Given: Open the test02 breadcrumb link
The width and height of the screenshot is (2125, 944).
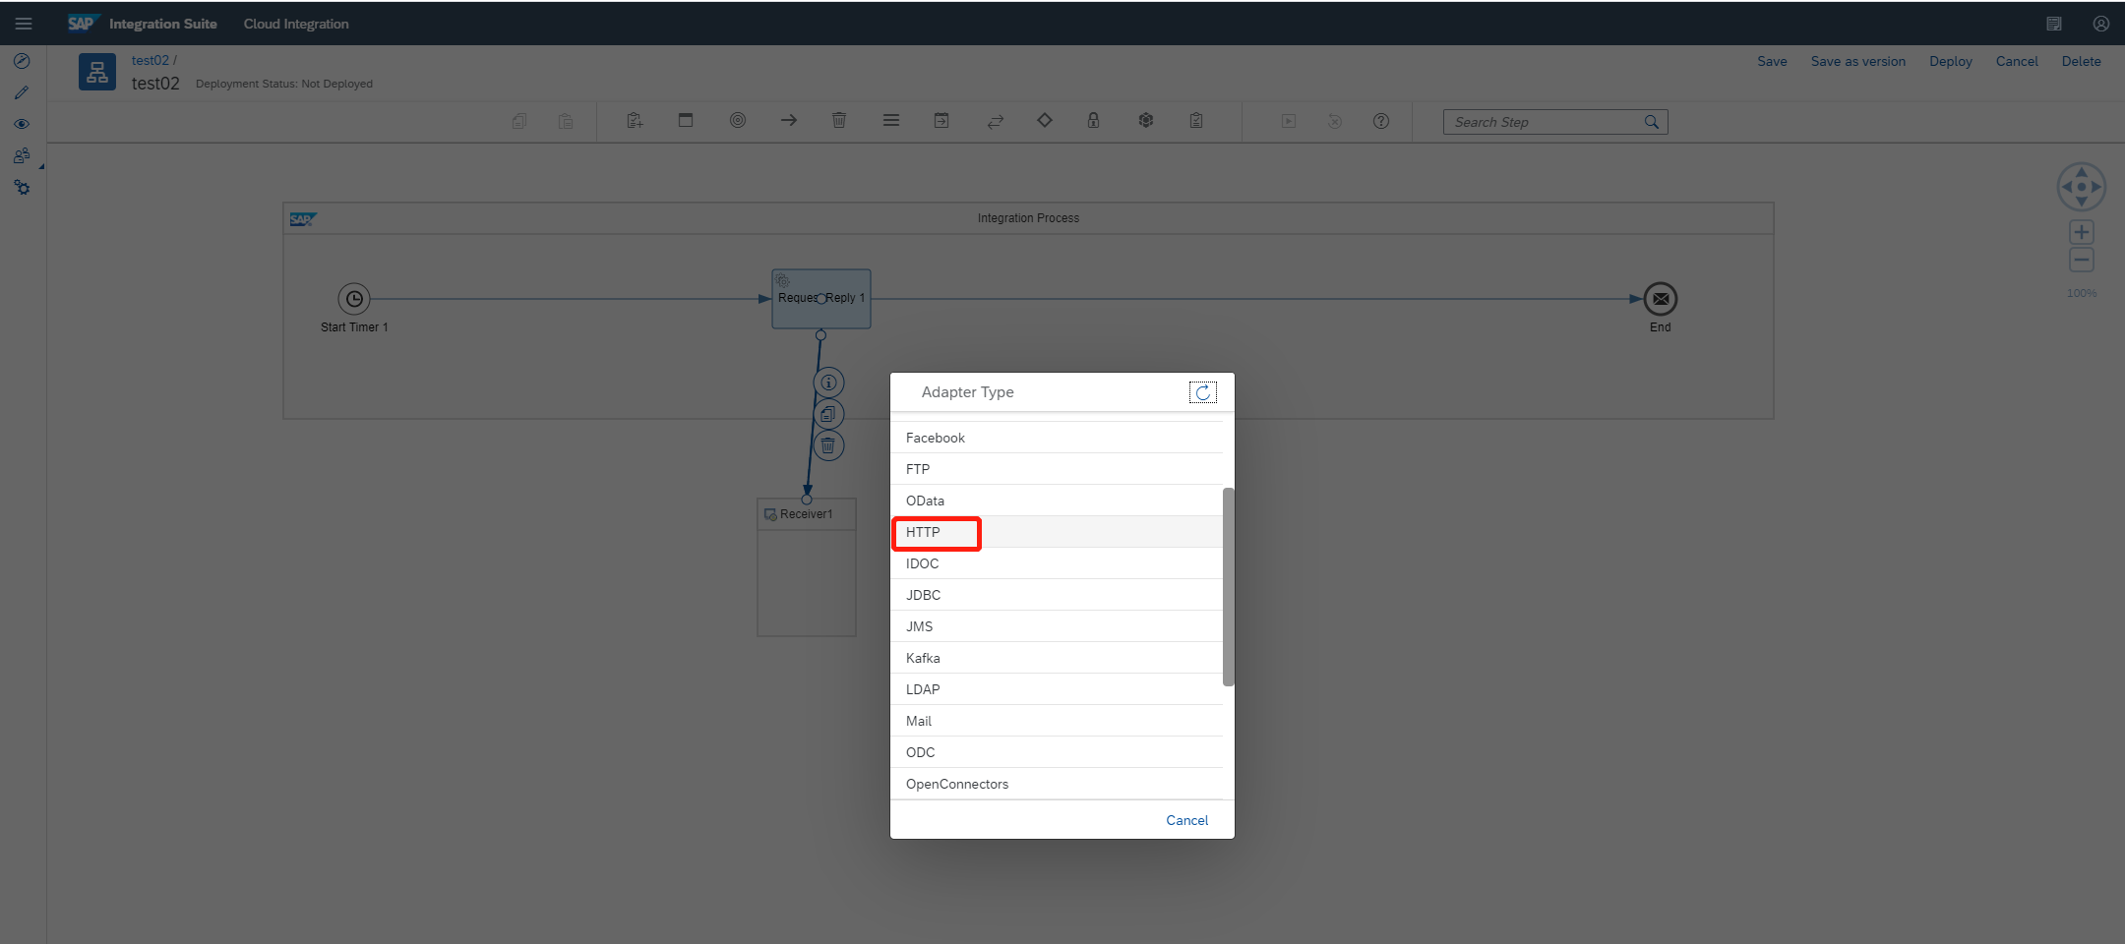Looking at the screenshot, I should (x=151, y=60).
